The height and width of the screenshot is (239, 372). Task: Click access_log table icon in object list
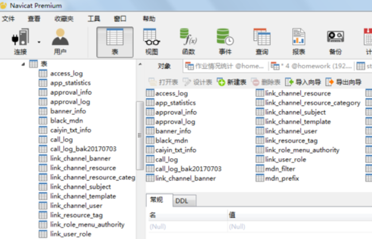click(x=150, y=93)
